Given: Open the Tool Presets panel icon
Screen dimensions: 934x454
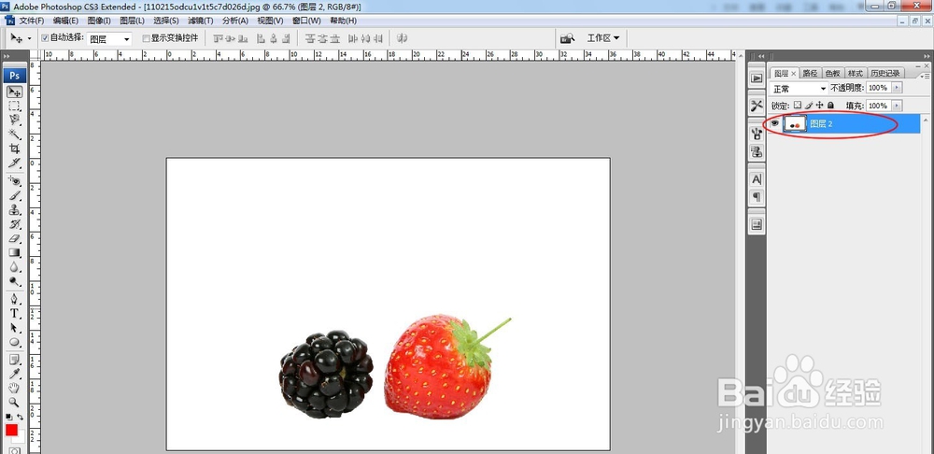Looking at the screenshot, I should [757, 106].
